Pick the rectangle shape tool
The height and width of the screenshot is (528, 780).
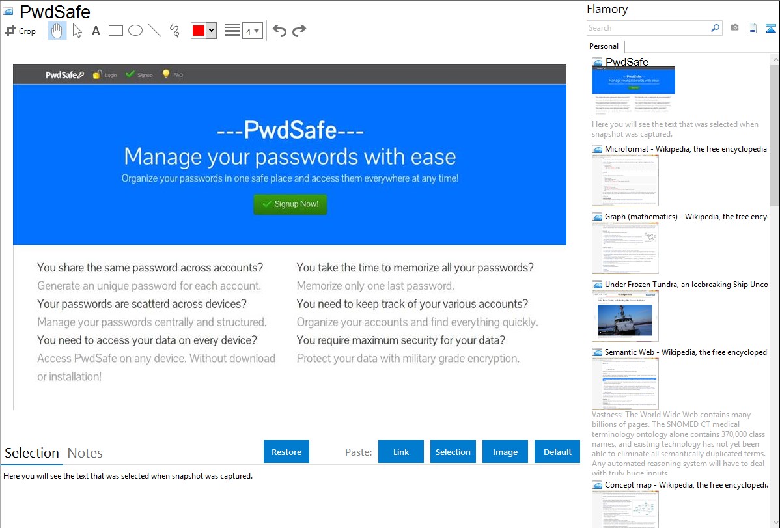click(115, 31)
